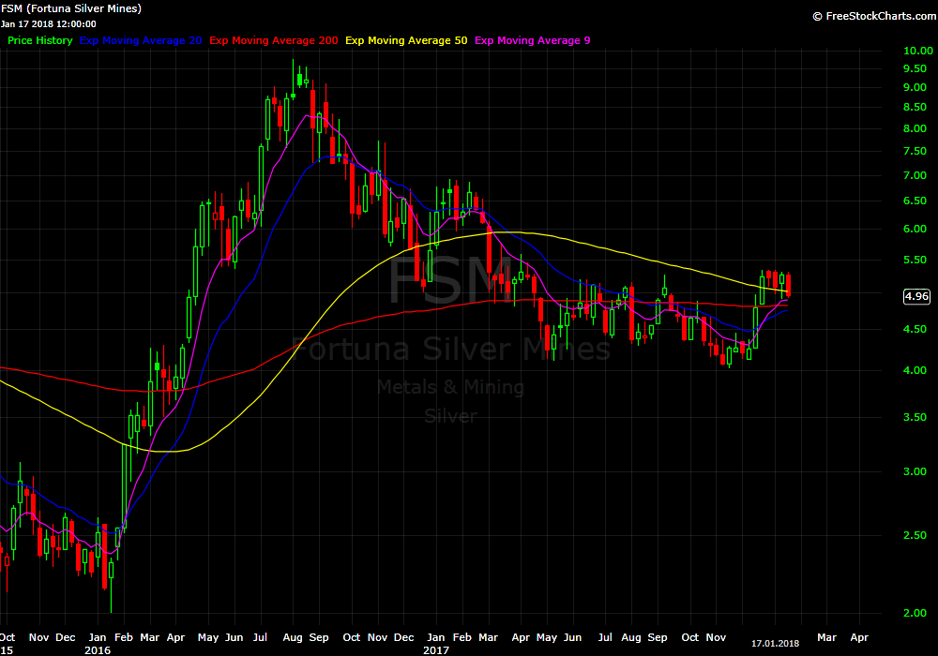Click the Metals & Mining watermark label

click(450, 386)
